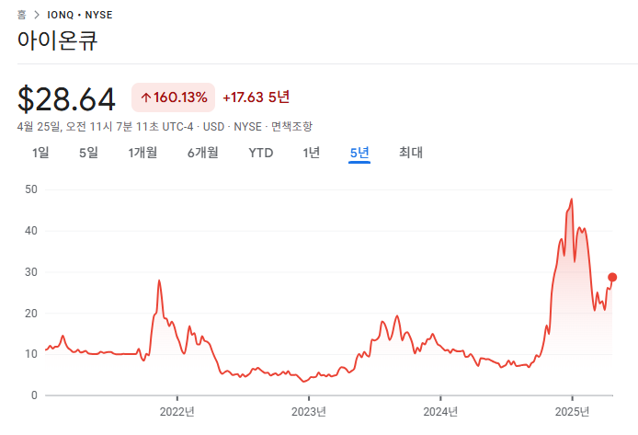
Task: Select the YTD range tab
Action: click(x=261, y=153)
